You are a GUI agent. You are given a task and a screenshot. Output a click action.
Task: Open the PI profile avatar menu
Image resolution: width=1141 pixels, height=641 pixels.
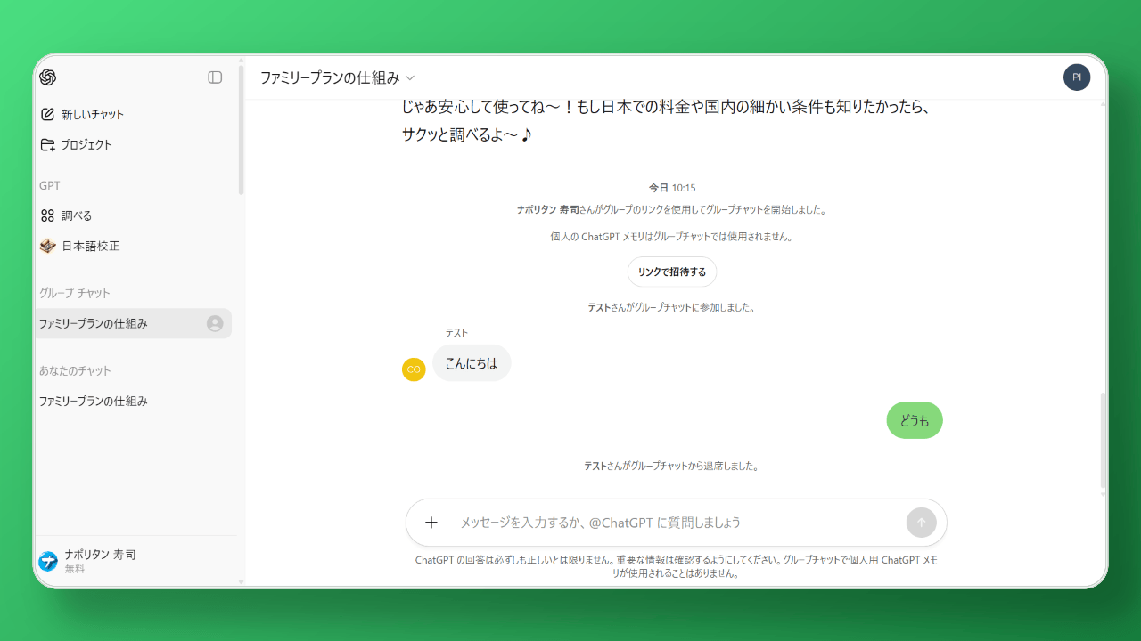coord(1077,77)
